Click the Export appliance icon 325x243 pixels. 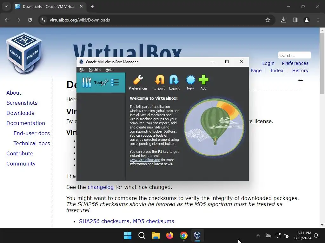pyautogui.click(x=174, y=83)
